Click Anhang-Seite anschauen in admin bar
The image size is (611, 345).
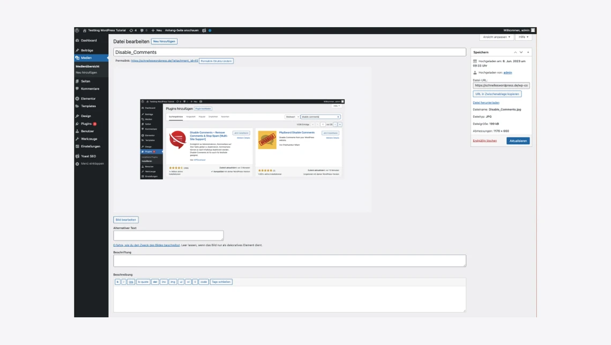coord(182,31)
